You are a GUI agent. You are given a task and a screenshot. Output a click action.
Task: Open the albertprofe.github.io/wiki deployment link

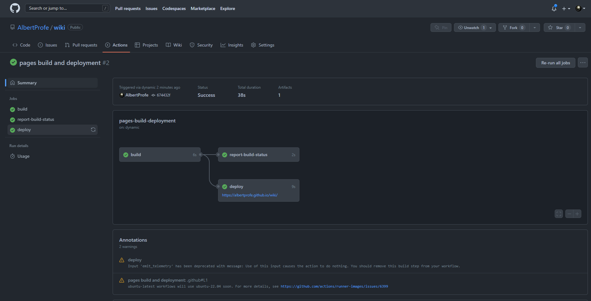tap(250, 195)
